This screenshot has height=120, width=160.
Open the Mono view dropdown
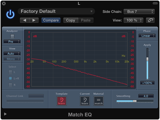coord(12,59)
